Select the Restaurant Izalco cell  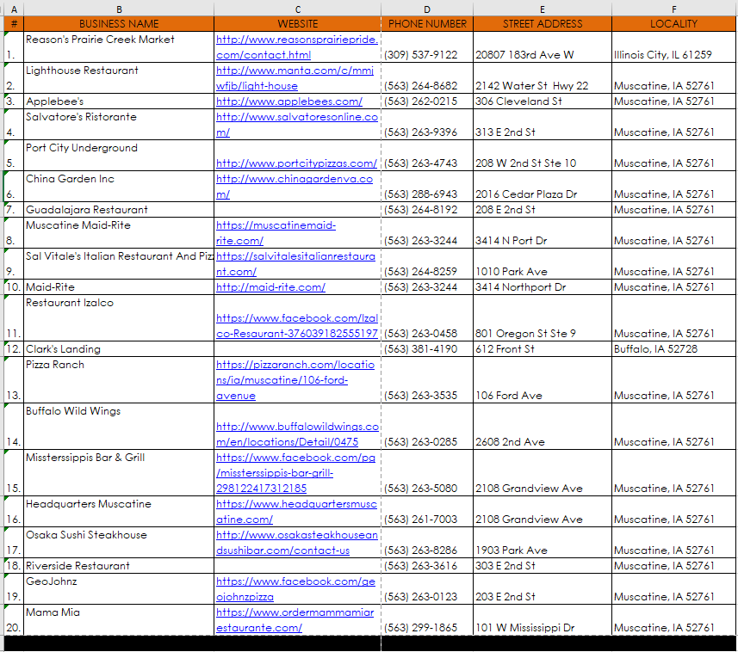pos(119,318)
